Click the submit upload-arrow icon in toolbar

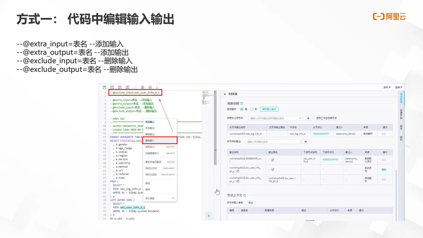pos(120,87)
